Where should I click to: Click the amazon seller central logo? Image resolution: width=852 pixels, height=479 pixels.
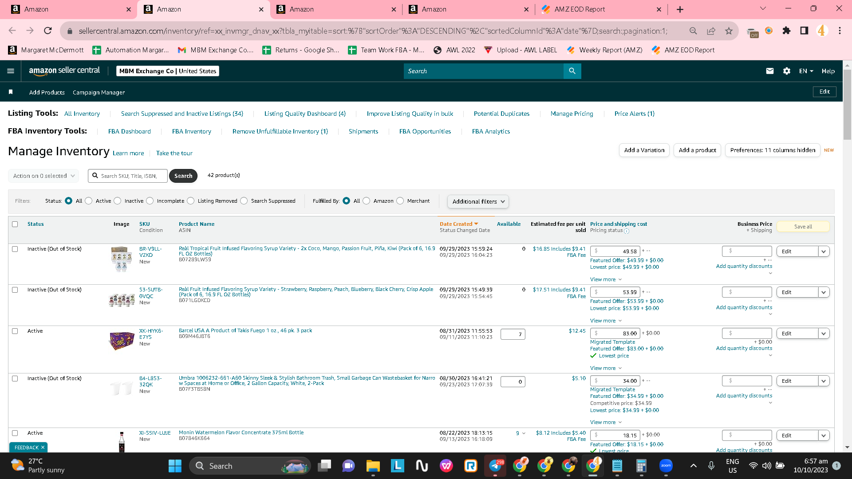[64, 71]
